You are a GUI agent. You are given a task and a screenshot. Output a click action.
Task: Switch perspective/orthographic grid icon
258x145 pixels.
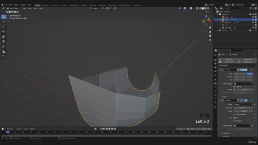(210, 40)
